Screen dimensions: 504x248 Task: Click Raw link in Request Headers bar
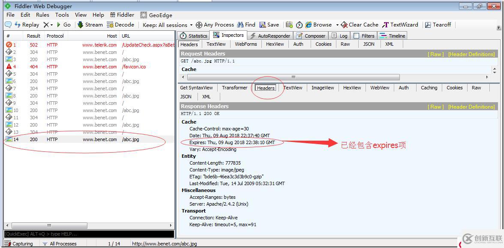click(435, 54)
